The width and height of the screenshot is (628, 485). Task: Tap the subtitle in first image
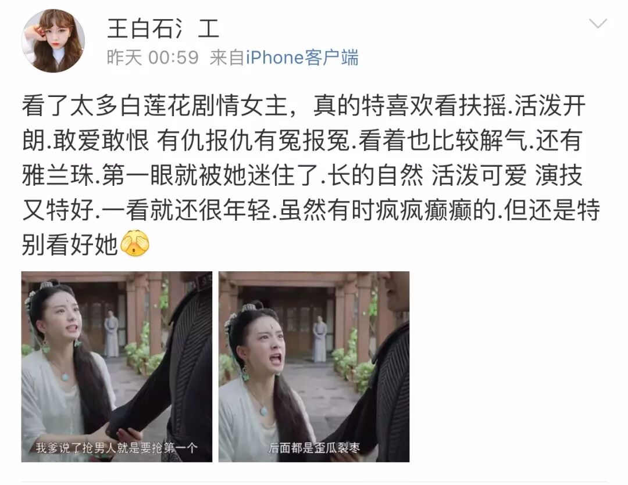116,447
